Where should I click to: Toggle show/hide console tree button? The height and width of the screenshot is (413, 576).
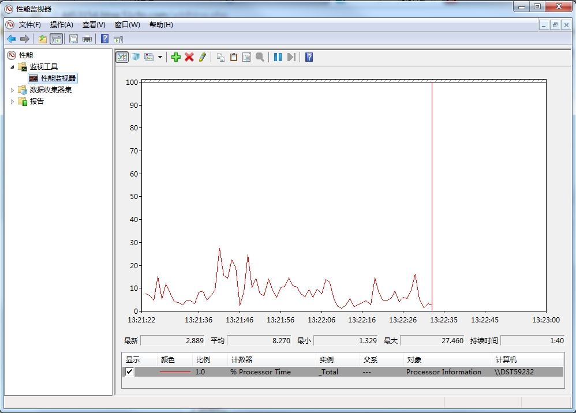coord(56,39)
